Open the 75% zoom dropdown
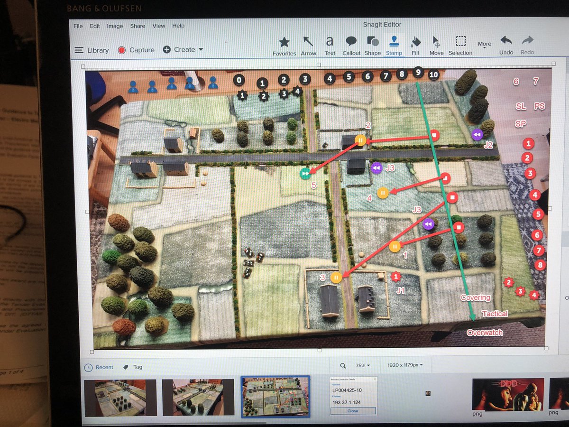 click(363, 366)
